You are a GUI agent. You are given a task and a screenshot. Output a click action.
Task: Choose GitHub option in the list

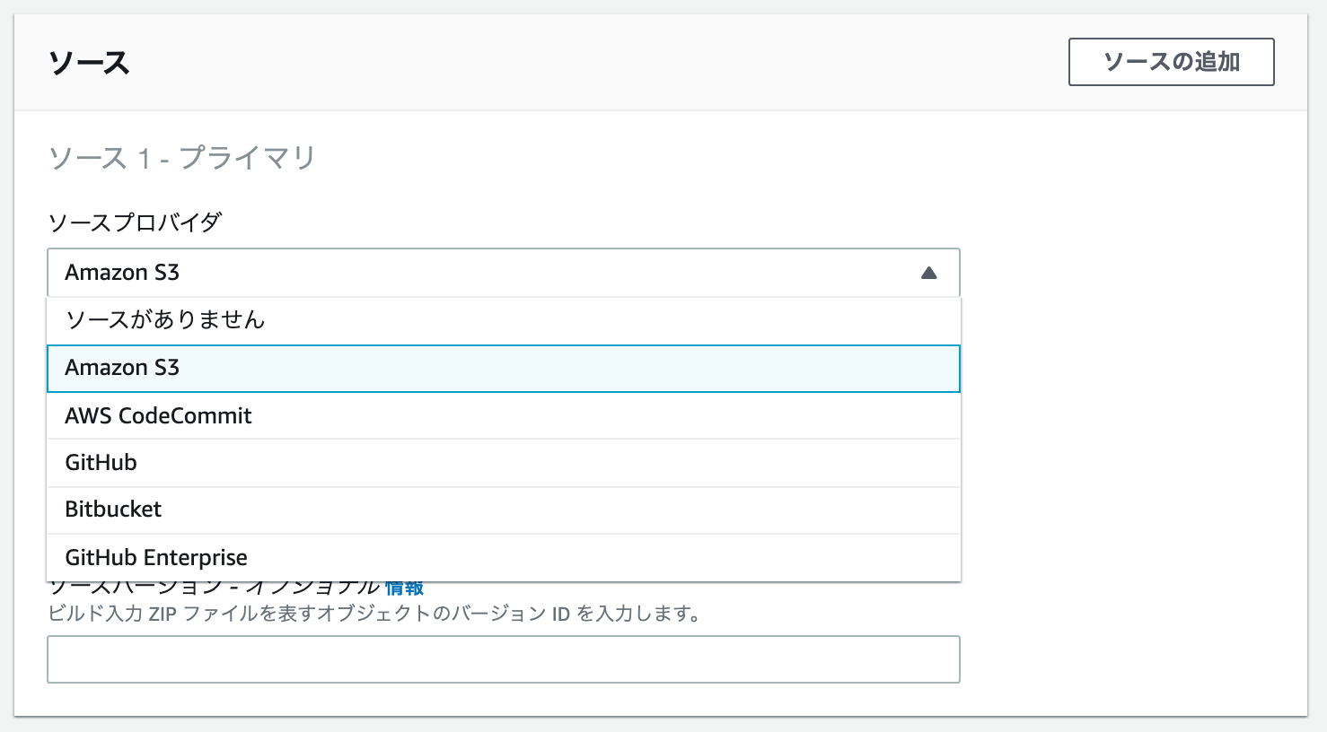pyautogui.click(x=504, y=463)
